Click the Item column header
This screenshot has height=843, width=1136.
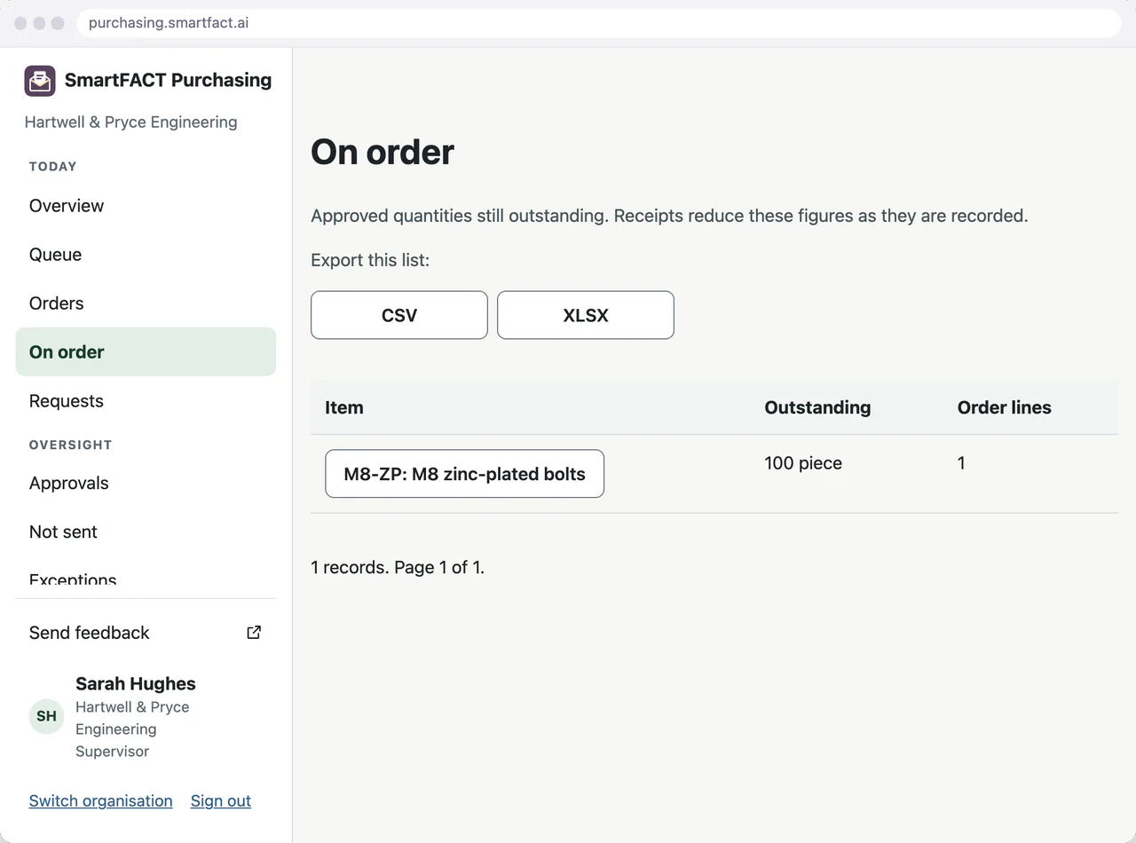[344, 408]
